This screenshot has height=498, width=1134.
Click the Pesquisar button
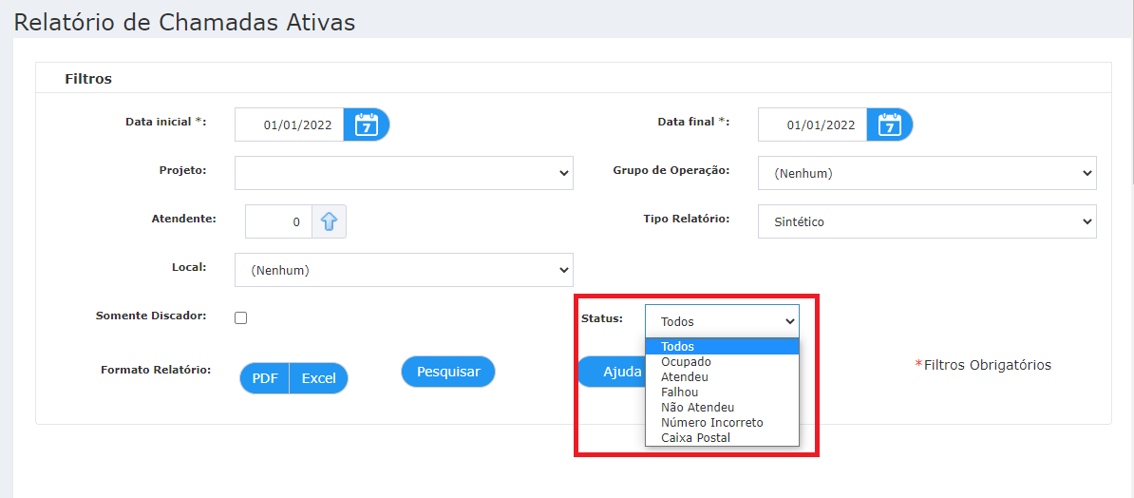(x=448, y=372)
